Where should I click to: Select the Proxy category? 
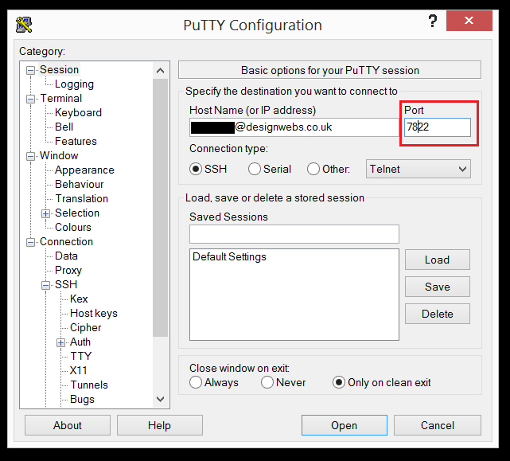(68, 270)
